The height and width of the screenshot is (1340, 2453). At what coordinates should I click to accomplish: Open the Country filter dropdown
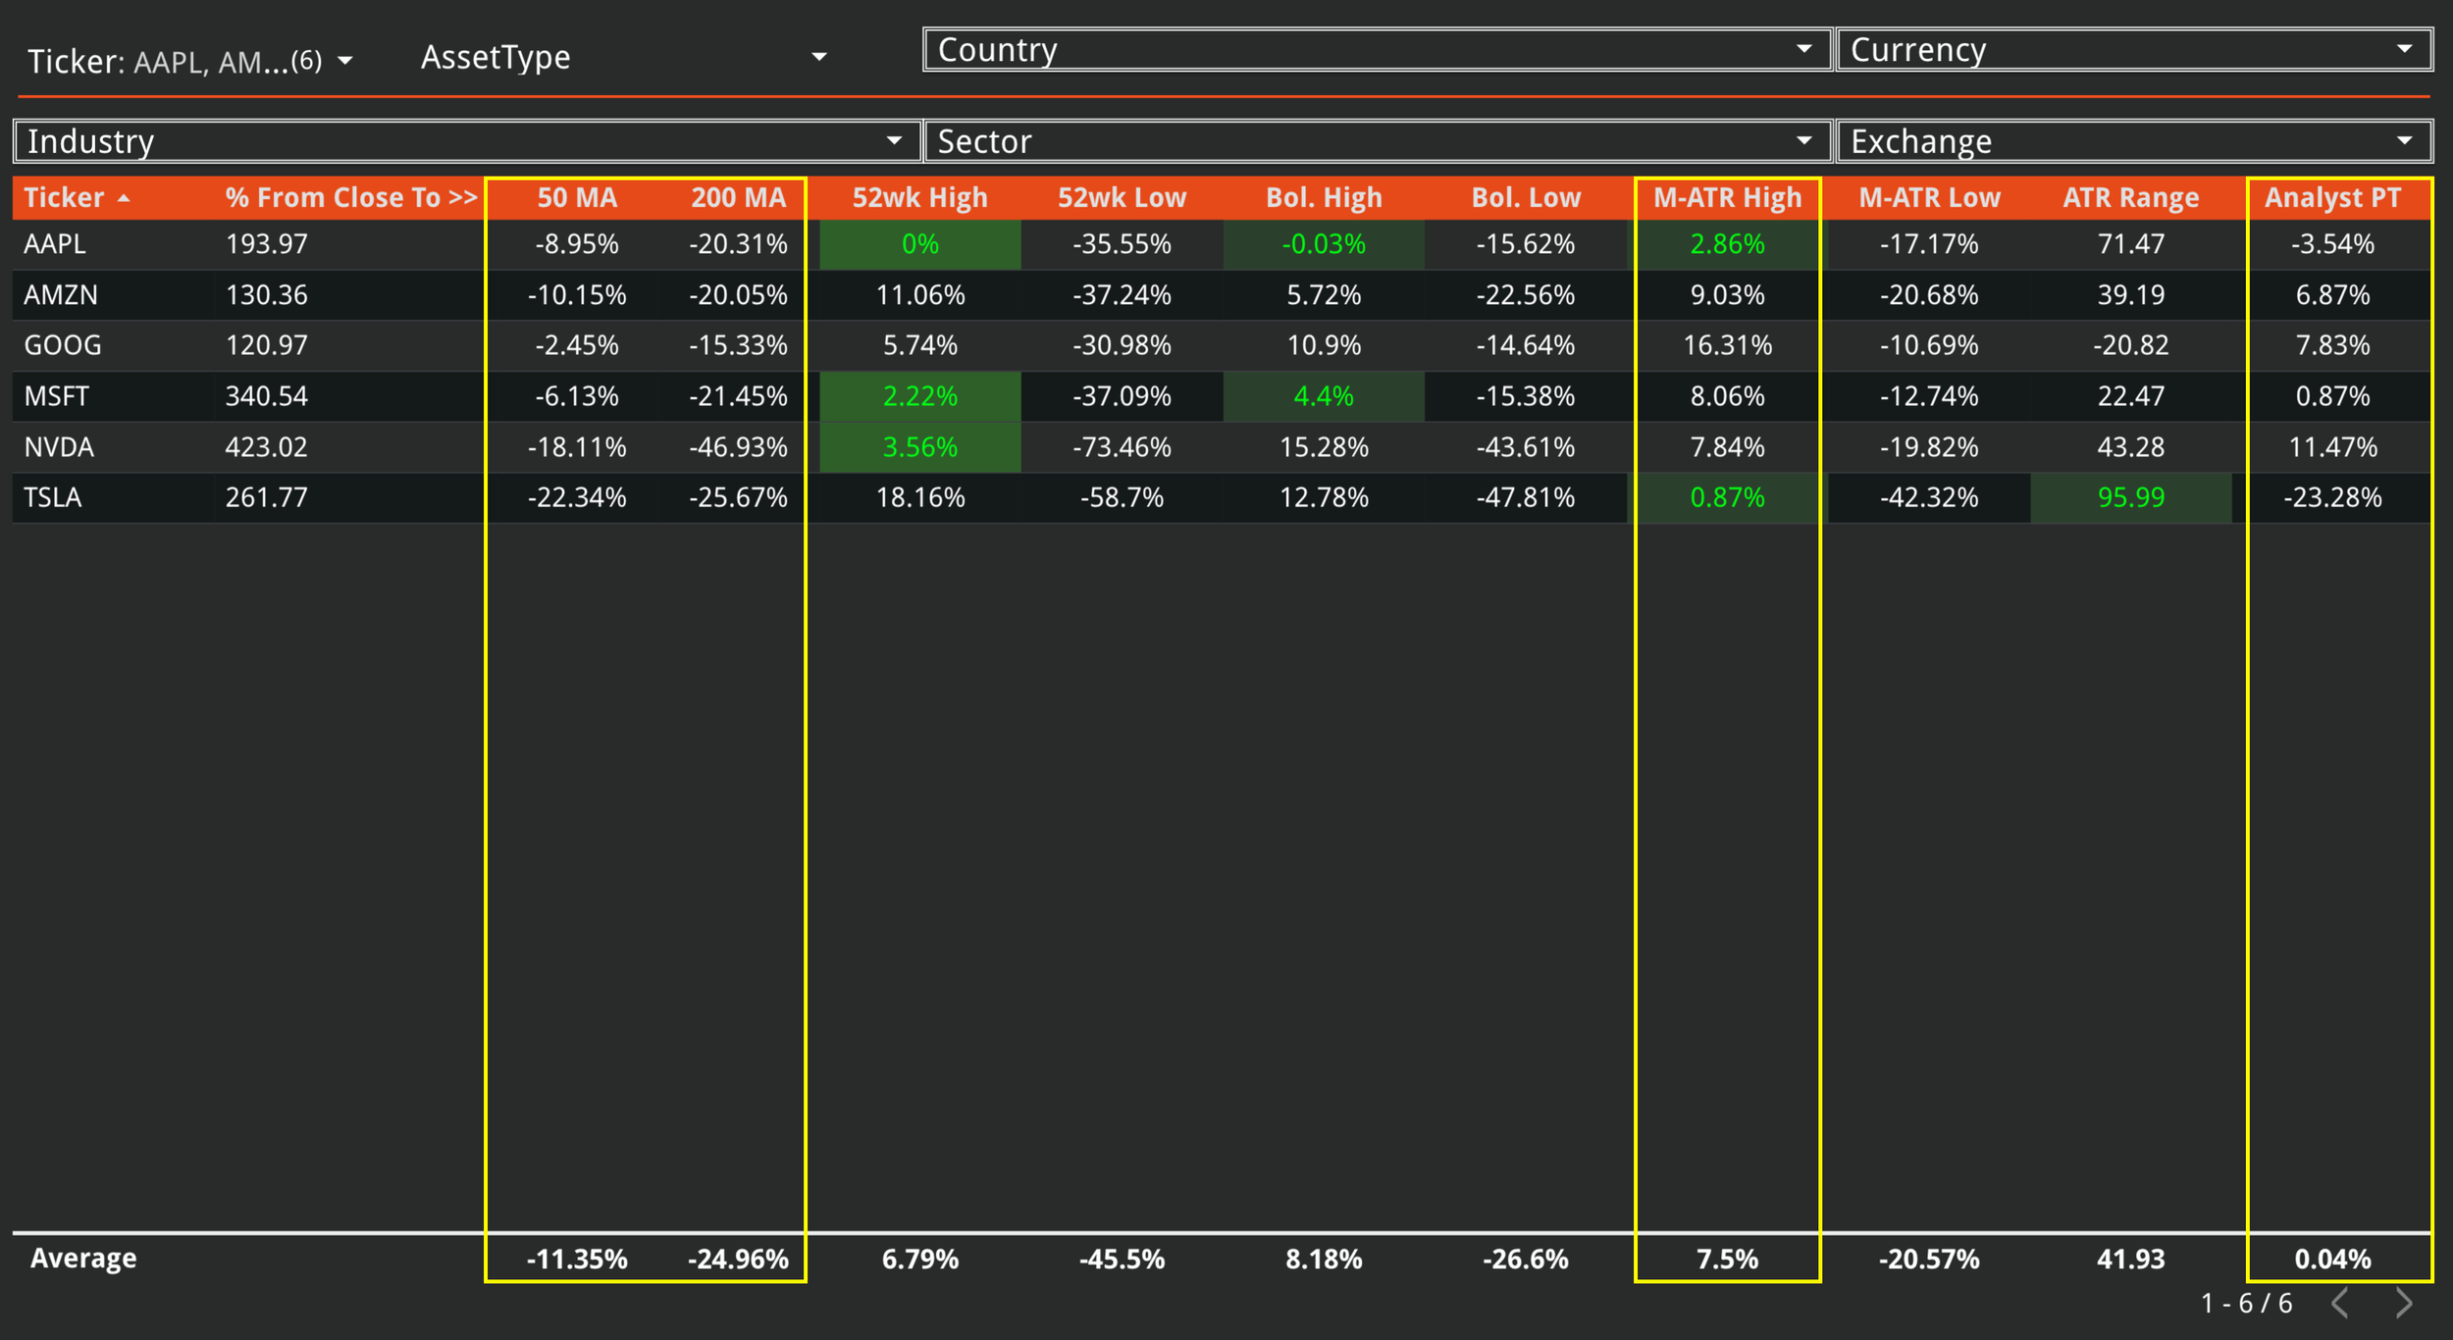1803,49
